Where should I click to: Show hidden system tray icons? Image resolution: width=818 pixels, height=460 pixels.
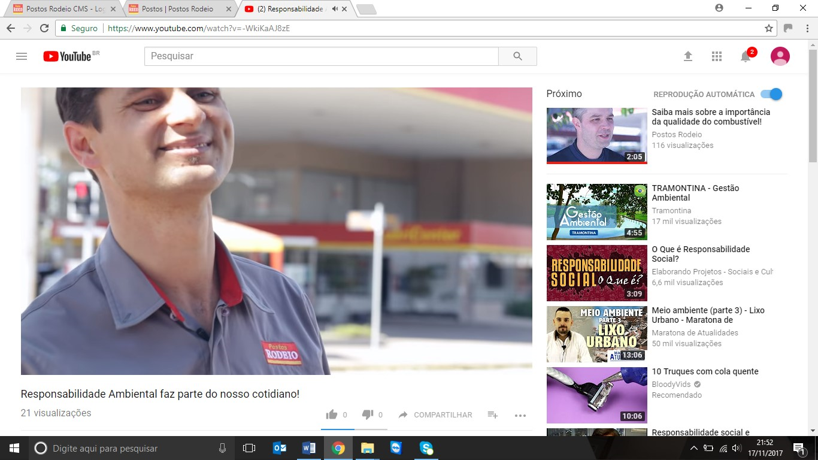(x=694, y=448)
